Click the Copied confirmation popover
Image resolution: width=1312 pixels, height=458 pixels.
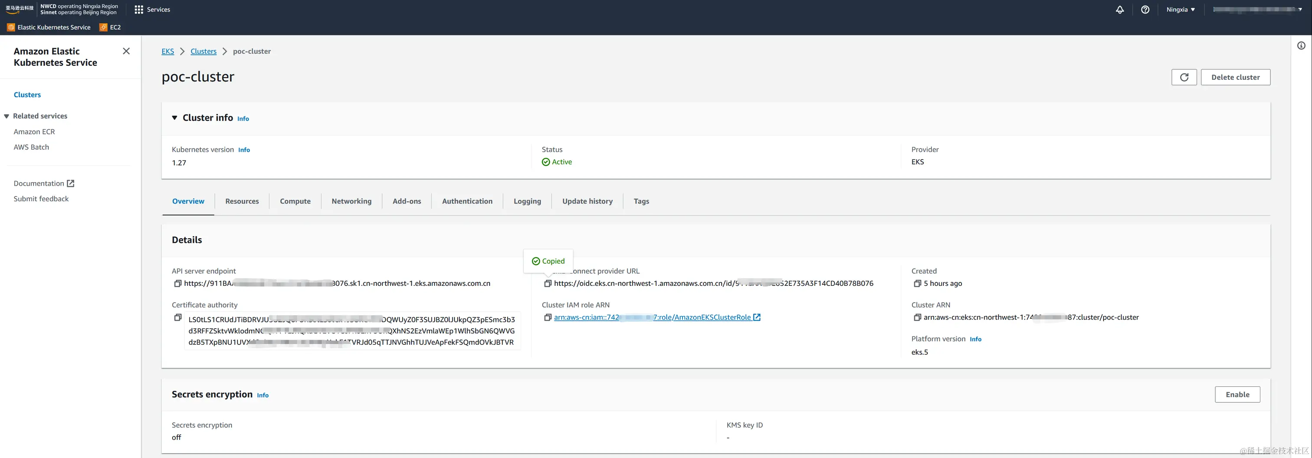(548, 261)
